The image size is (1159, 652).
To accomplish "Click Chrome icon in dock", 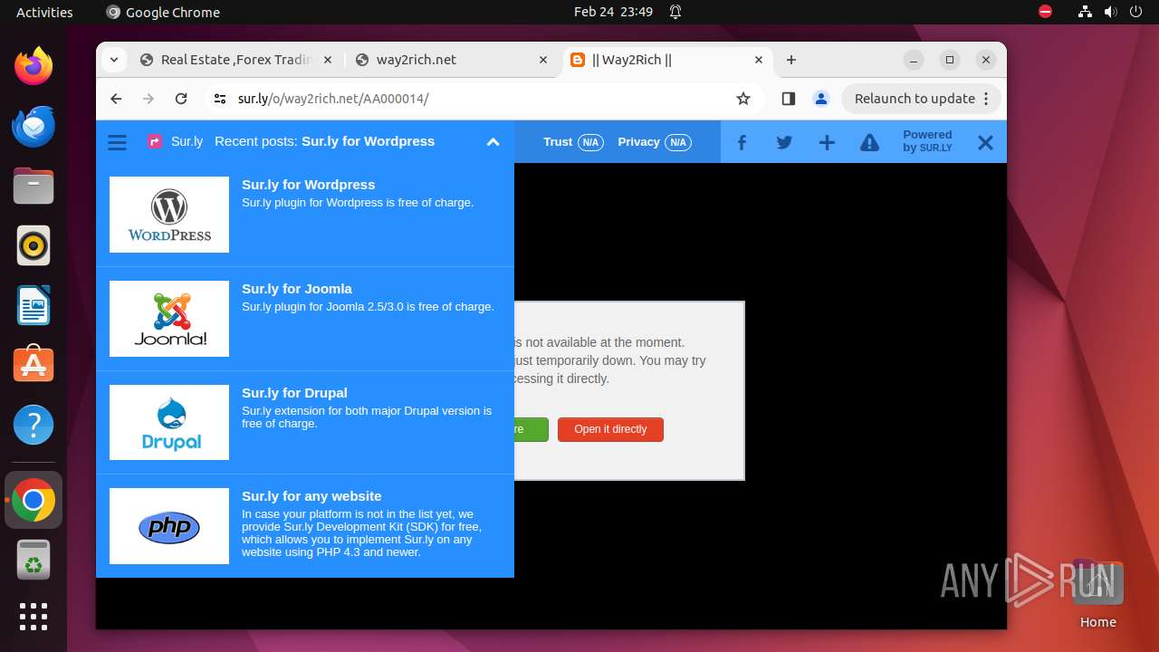I will click(x=34, y=500).
